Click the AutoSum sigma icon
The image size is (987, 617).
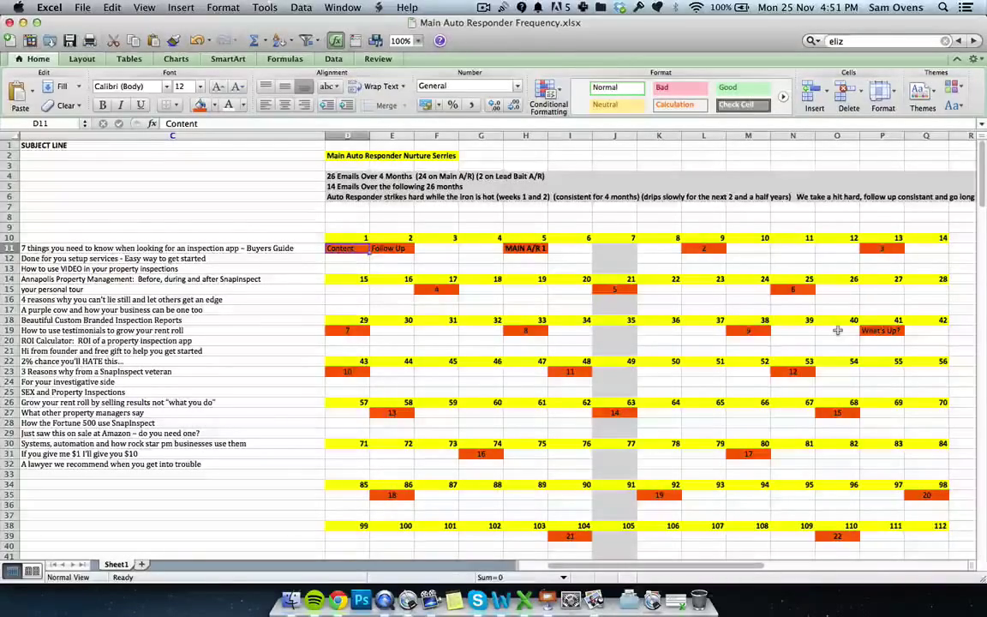pos(254,41)
